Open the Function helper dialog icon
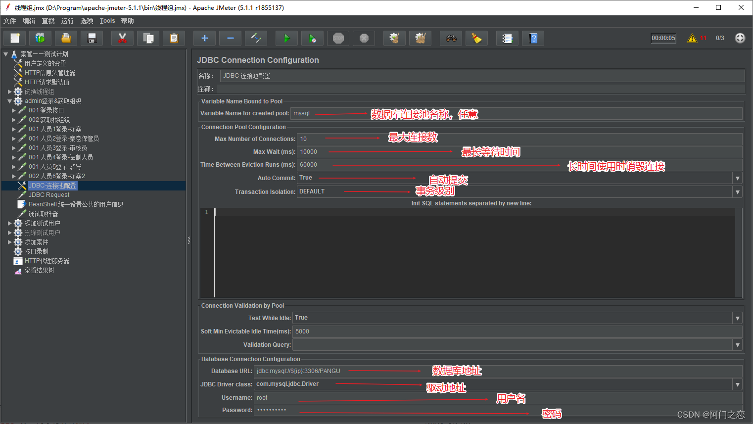Screen dimensions: 753x424 (508, 38)
